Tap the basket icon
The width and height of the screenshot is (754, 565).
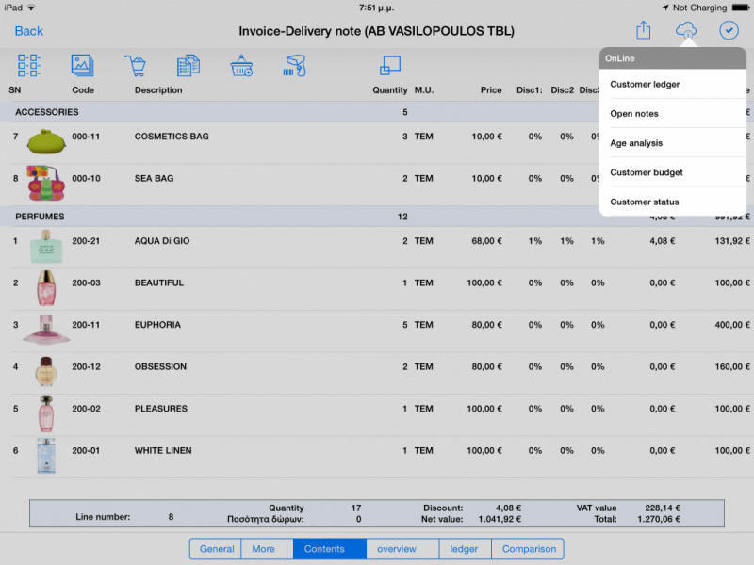pyautogui.click(x=241, y=65)
